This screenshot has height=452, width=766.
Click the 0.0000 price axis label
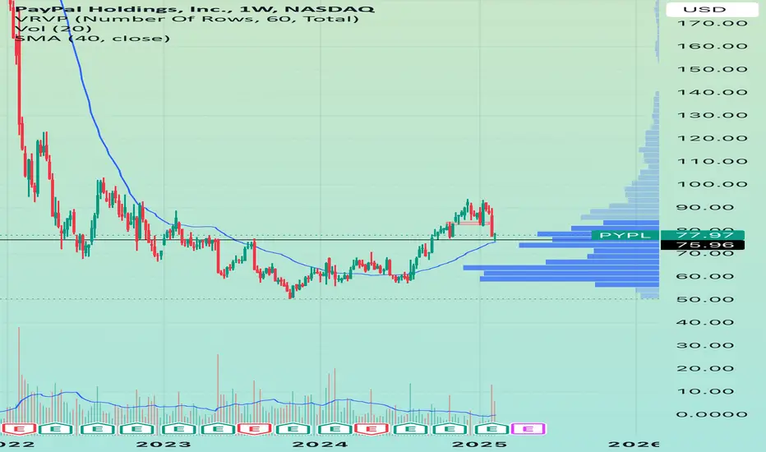coord(713,414)
